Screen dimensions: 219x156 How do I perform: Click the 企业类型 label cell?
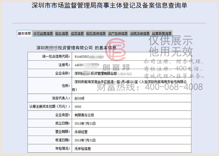coord(50,115)
